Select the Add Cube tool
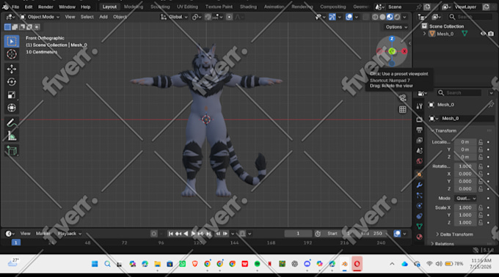The image size is (499, 277). [x=12, y=150]
